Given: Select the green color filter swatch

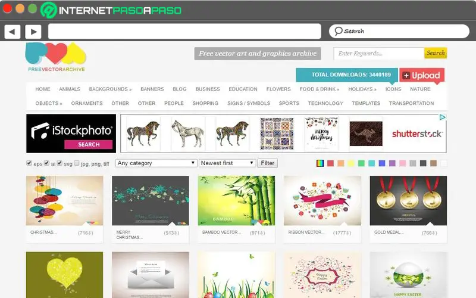Looking at the screenshot, I should click(361, 163).
